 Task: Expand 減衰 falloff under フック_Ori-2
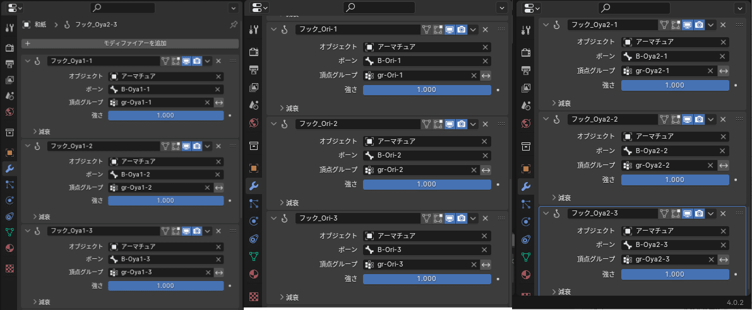(290, 203)
